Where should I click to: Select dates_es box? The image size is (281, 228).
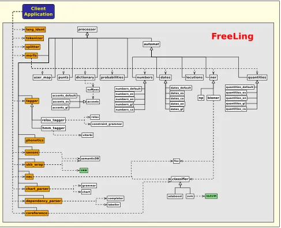click(x=177, y=93)
